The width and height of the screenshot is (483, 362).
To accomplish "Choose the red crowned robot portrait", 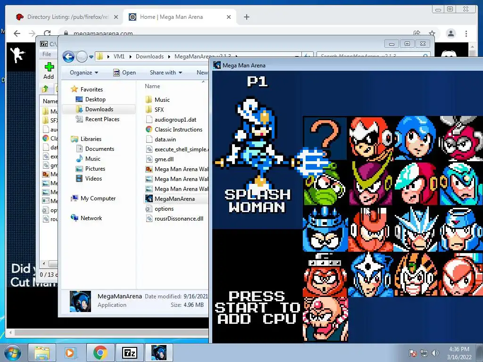I will tap(325, 274).
